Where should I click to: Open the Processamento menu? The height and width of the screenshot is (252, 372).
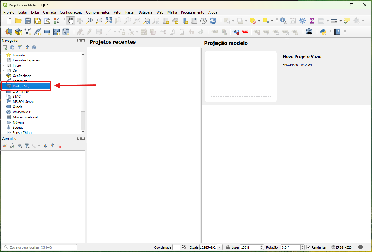click(x=192, y=12)
